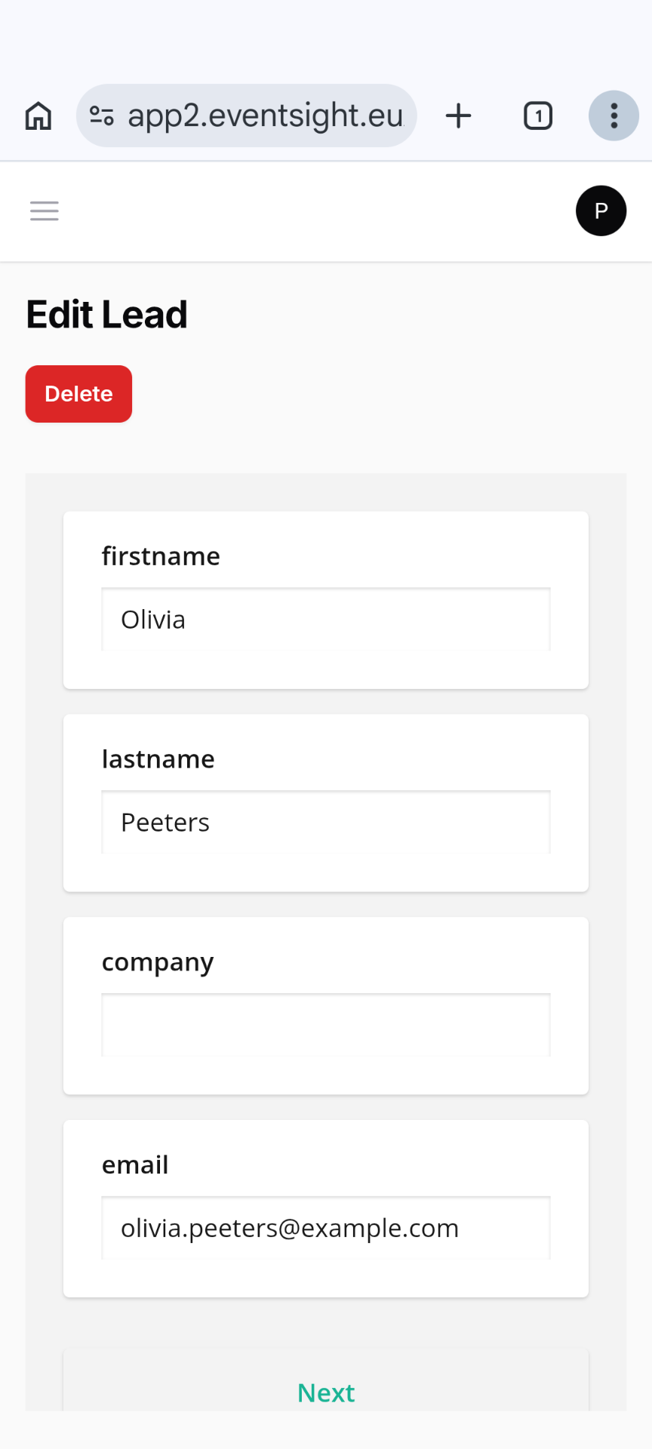Open a new browser tab
Viewport: 652px width, 1449px height.
click(x=458, y=116)
